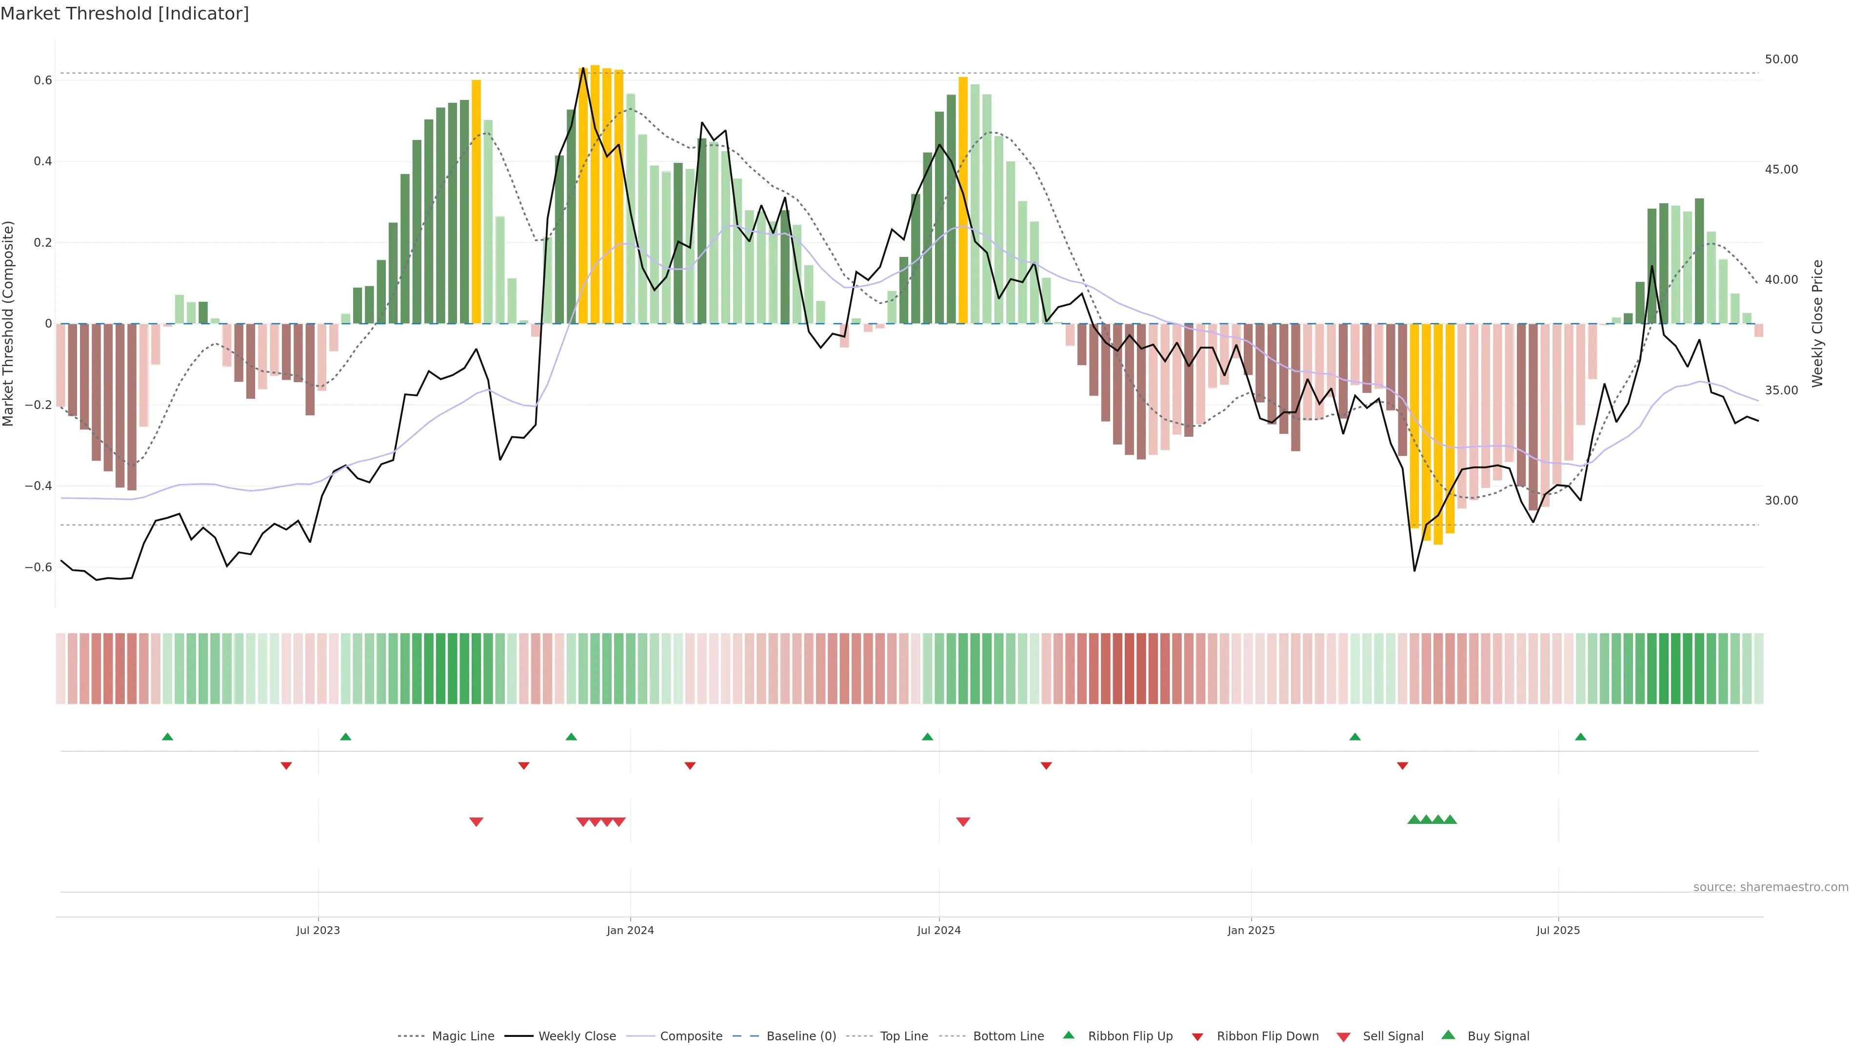
Task: Click the rightmost red Ribbon Flip Down marker
Action: point(1403,765)
